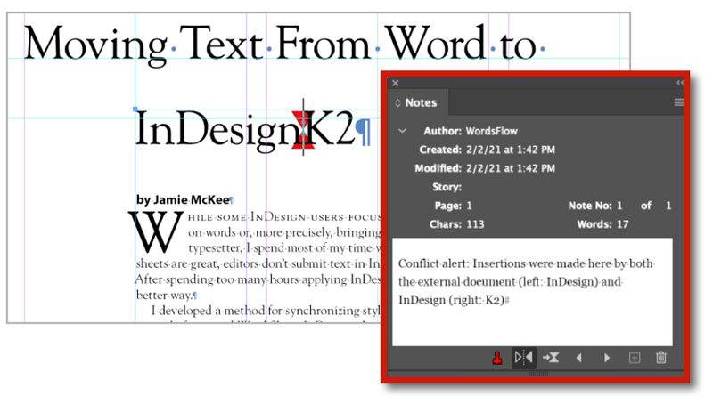713x405 pixels.
Task: Click the Convert to Note arrow icon
Action: [x=551, y=358]
